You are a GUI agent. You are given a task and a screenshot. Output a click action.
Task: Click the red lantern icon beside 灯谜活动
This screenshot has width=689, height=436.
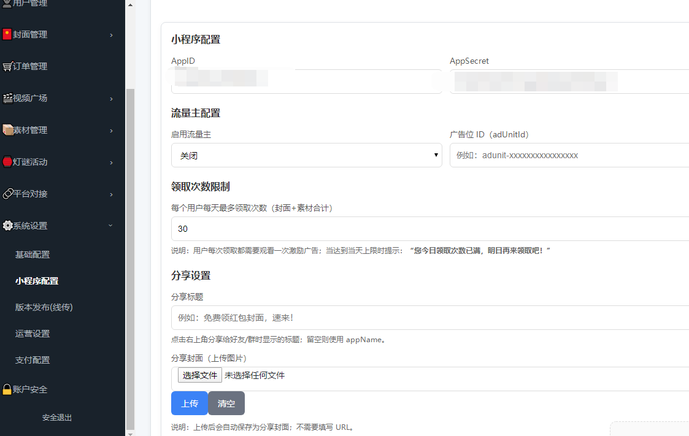click(x=7, y=162)
